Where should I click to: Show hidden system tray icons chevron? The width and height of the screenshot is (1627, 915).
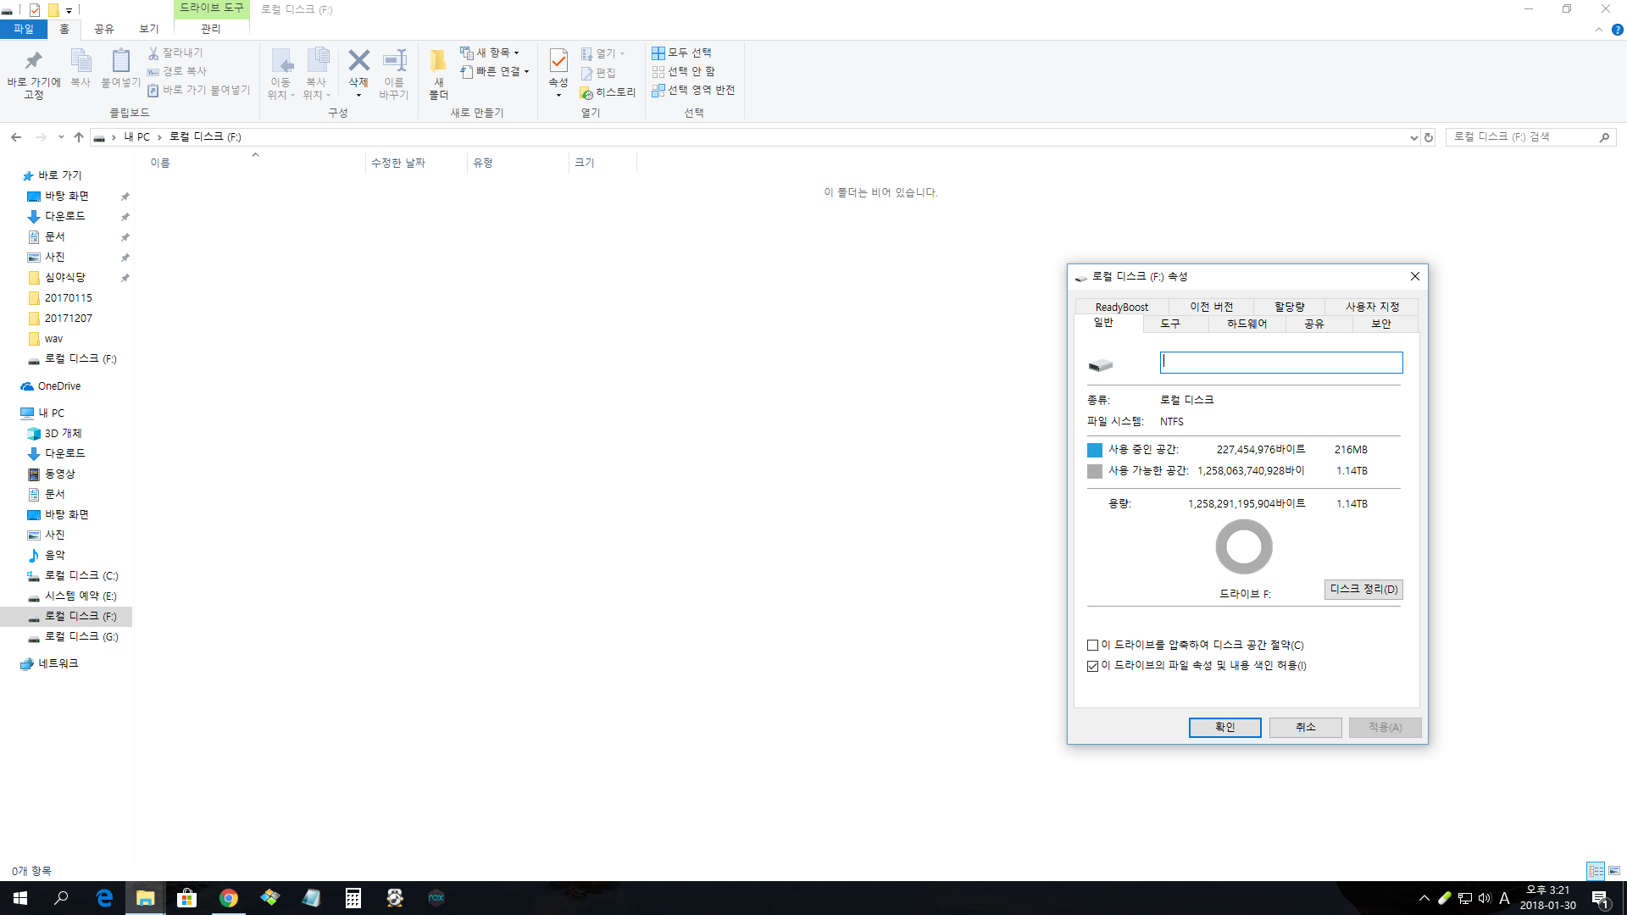tap(1424, 898)
